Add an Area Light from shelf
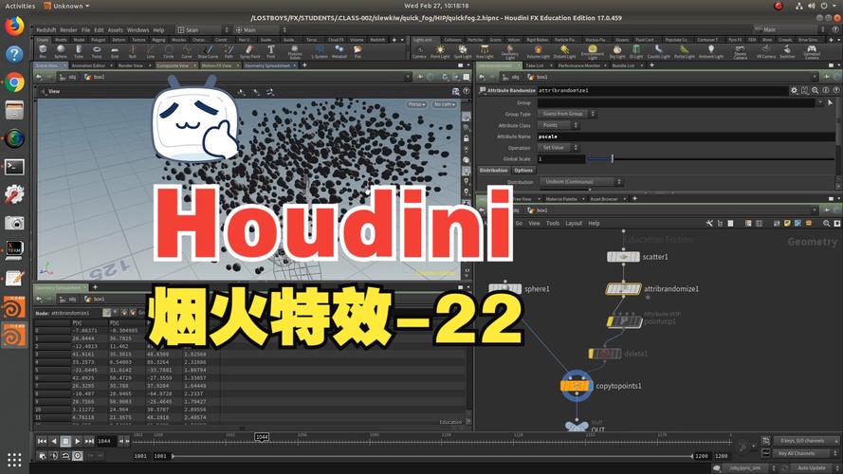This screenshot has width=843, height=474. point(485,52)
